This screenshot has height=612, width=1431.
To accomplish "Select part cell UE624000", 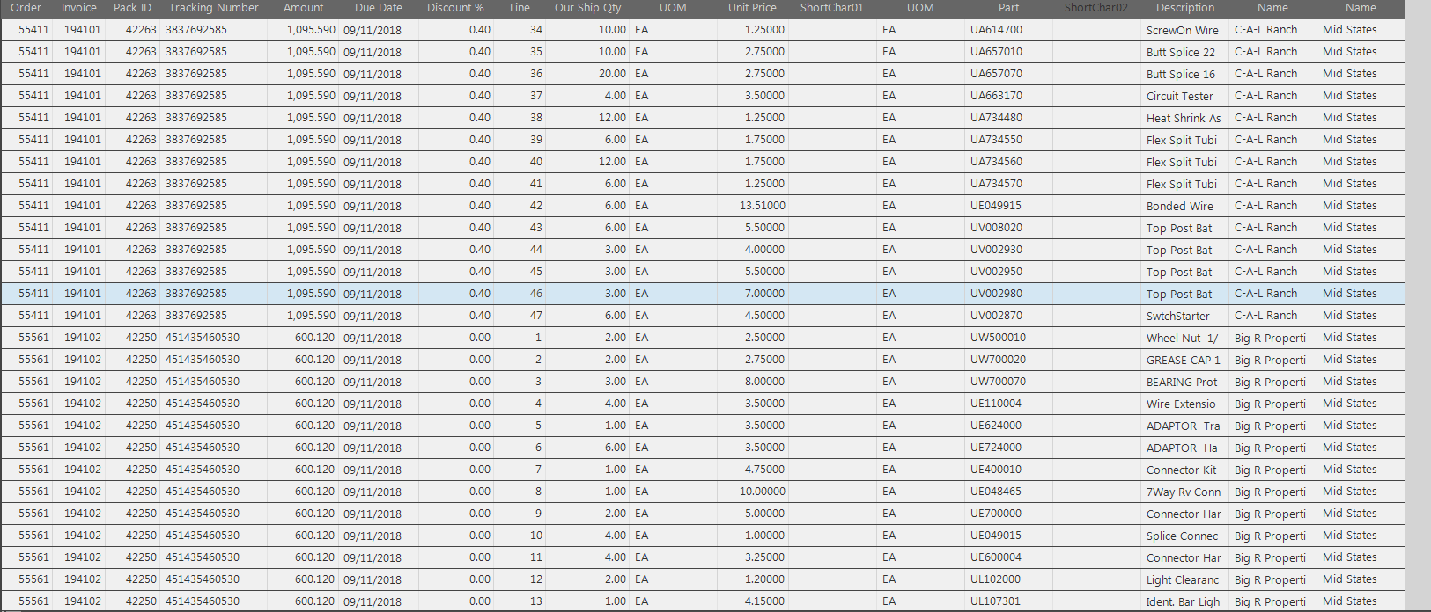I will coord(996,426).
